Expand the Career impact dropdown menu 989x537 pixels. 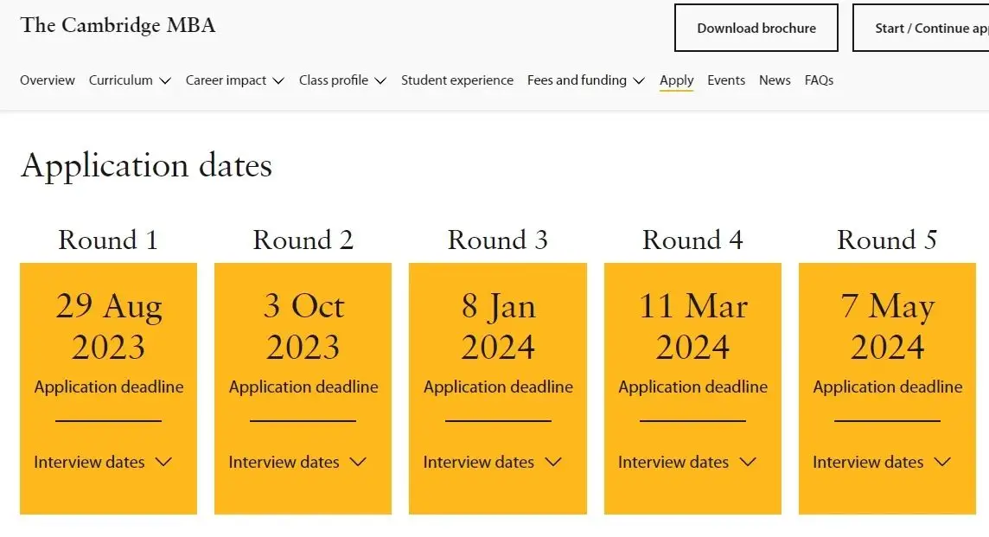pos(234,80)
